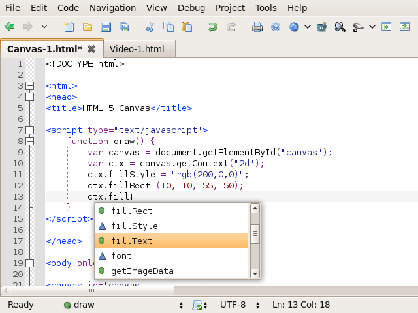Undo the last edit with the green arrow

pyautogui.click(x=212, y=27)
